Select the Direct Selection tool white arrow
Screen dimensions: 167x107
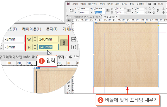(69, 24)
